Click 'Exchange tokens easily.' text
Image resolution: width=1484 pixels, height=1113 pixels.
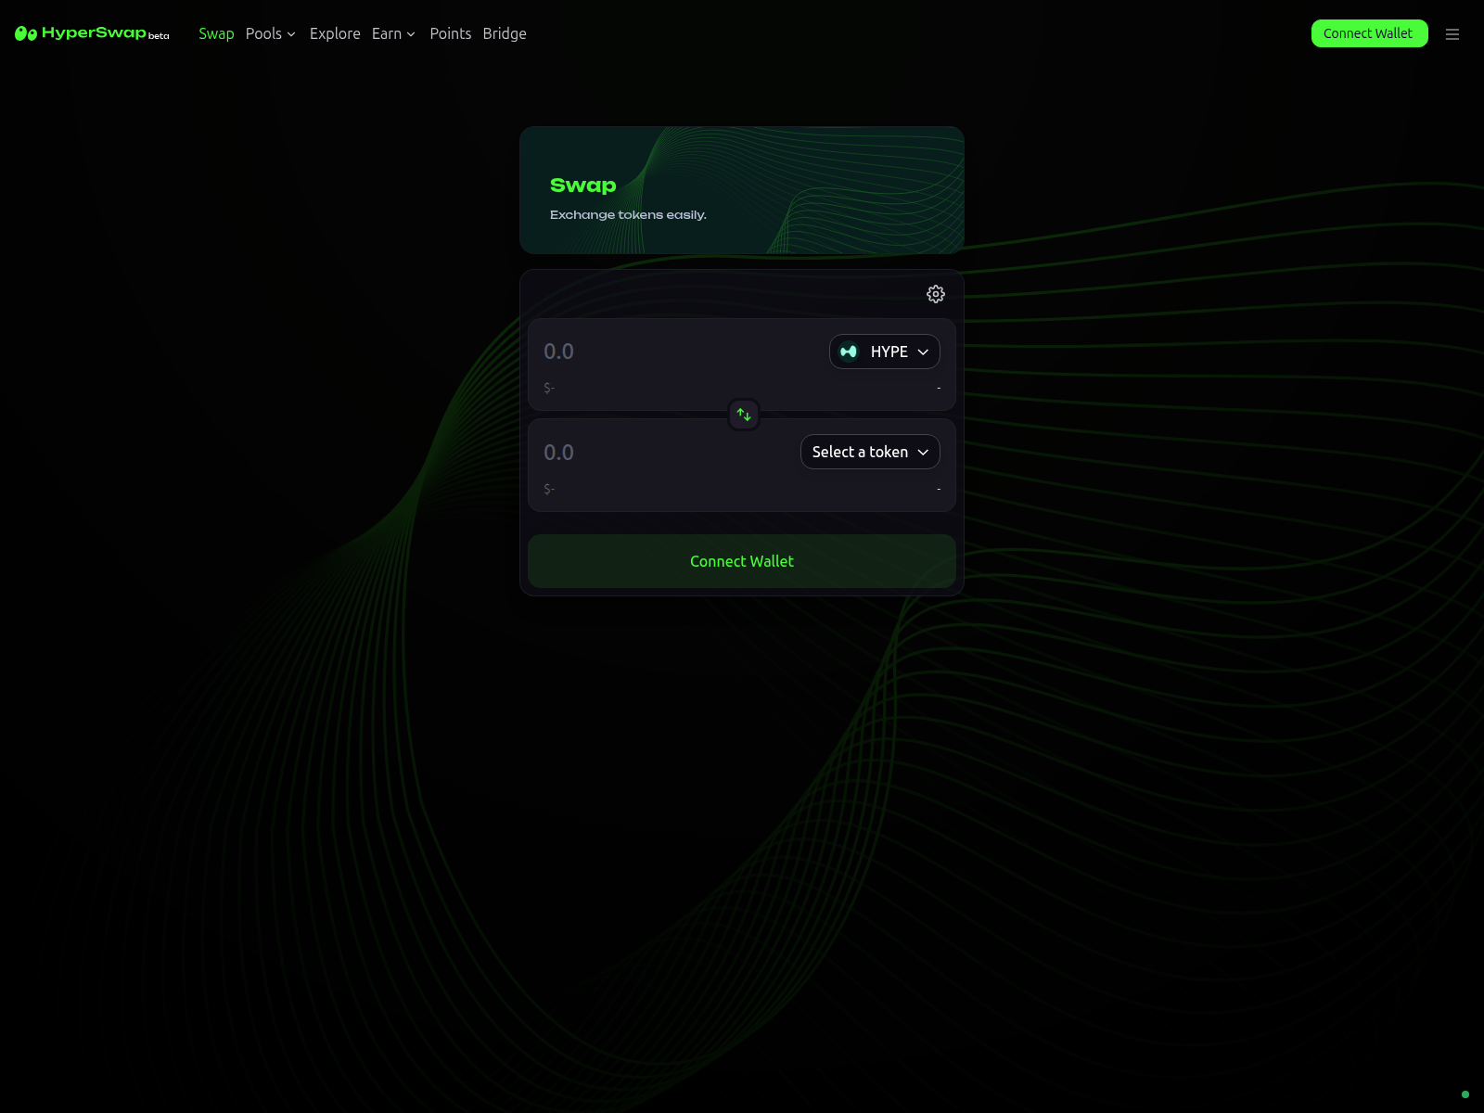[628, 214]
